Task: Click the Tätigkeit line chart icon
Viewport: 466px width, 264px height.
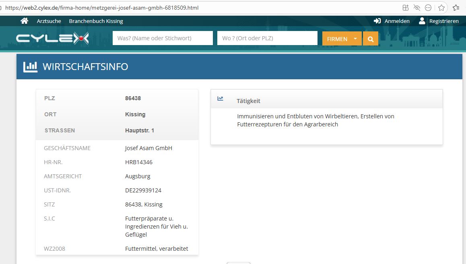Action: pos(220,99)
